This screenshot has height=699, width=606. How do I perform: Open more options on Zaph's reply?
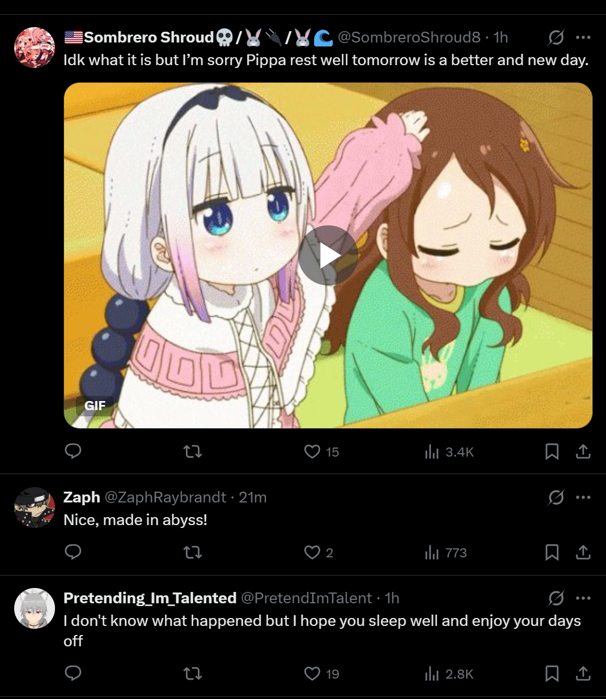click(583, 497)
